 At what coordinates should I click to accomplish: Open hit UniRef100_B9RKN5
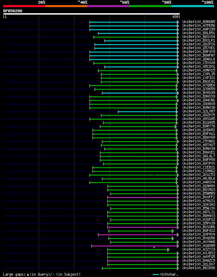[x=199, y=22]
